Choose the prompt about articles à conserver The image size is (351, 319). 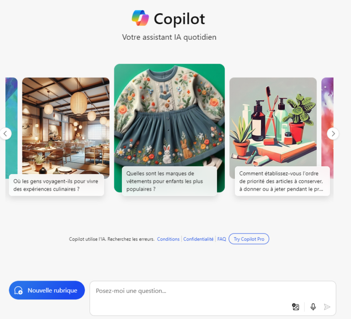[x=282, y=181]
